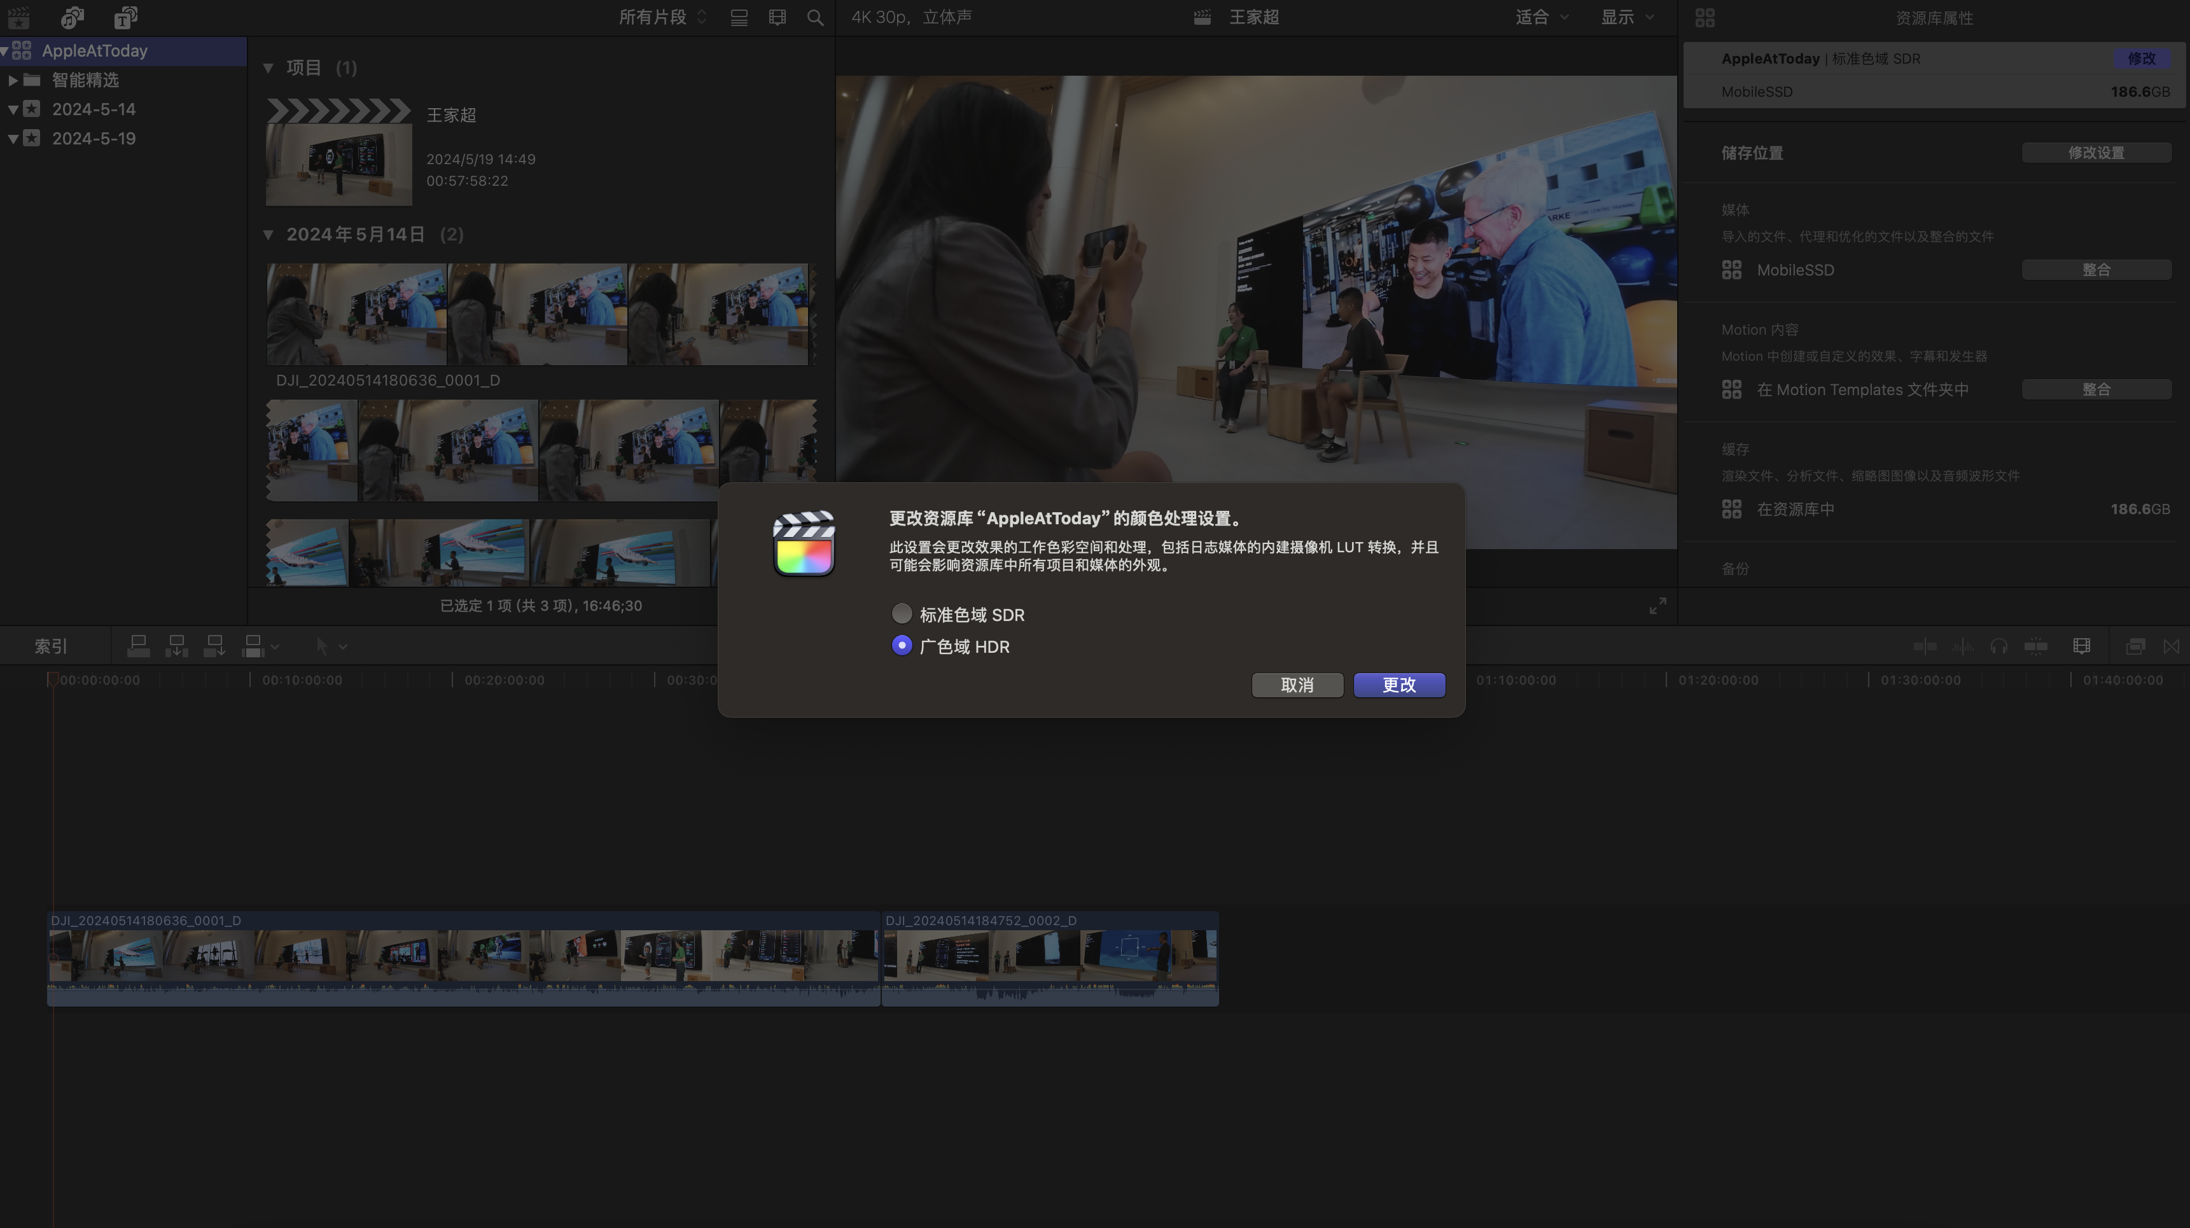Open the Titles and Generators sidebar
This screenshot has width=2190, height=1228.
[126, 17]
